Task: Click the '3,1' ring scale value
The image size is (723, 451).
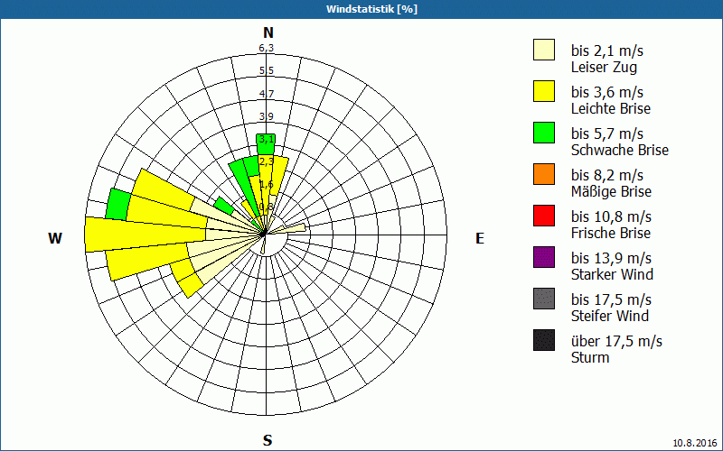Action: pos(267,139)
